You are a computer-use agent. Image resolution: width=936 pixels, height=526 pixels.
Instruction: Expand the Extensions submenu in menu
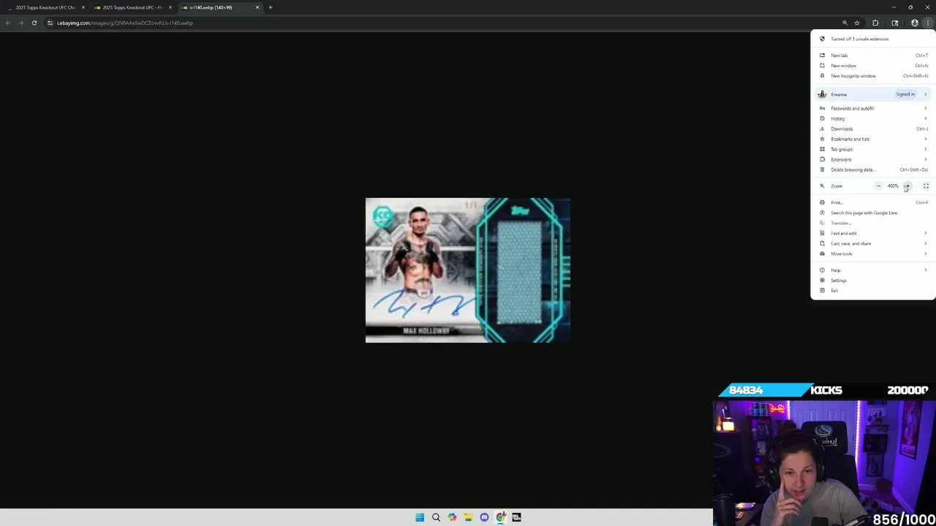873,159
